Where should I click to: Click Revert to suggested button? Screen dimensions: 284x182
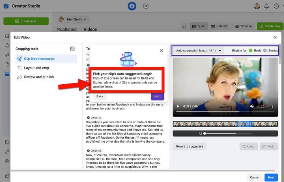click(189, 146)
